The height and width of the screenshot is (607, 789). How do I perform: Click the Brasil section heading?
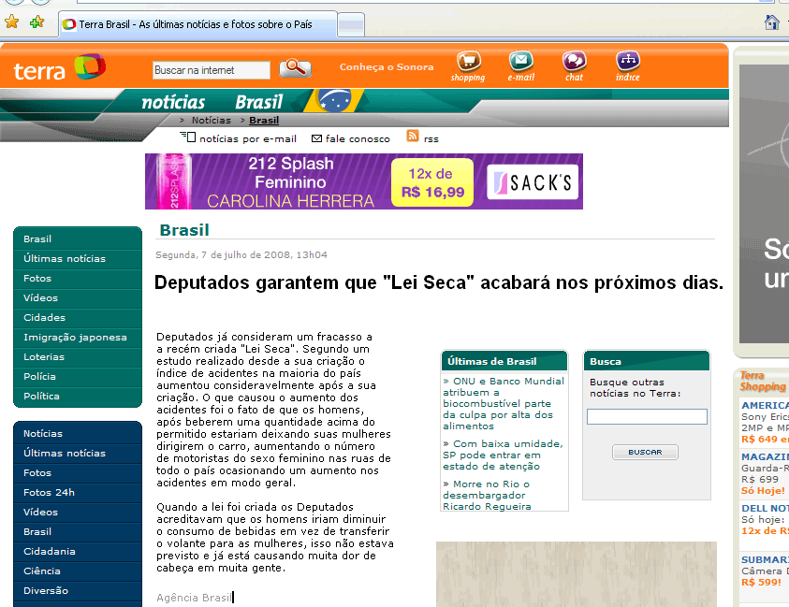tap(184, 230)
